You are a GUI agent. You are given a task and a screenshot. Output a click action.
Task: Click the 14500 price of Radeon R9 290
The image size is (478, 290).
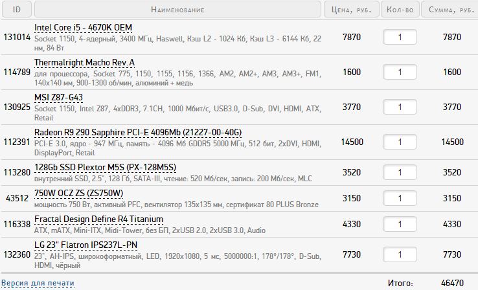pyautogui.click(x=352, y=142)
